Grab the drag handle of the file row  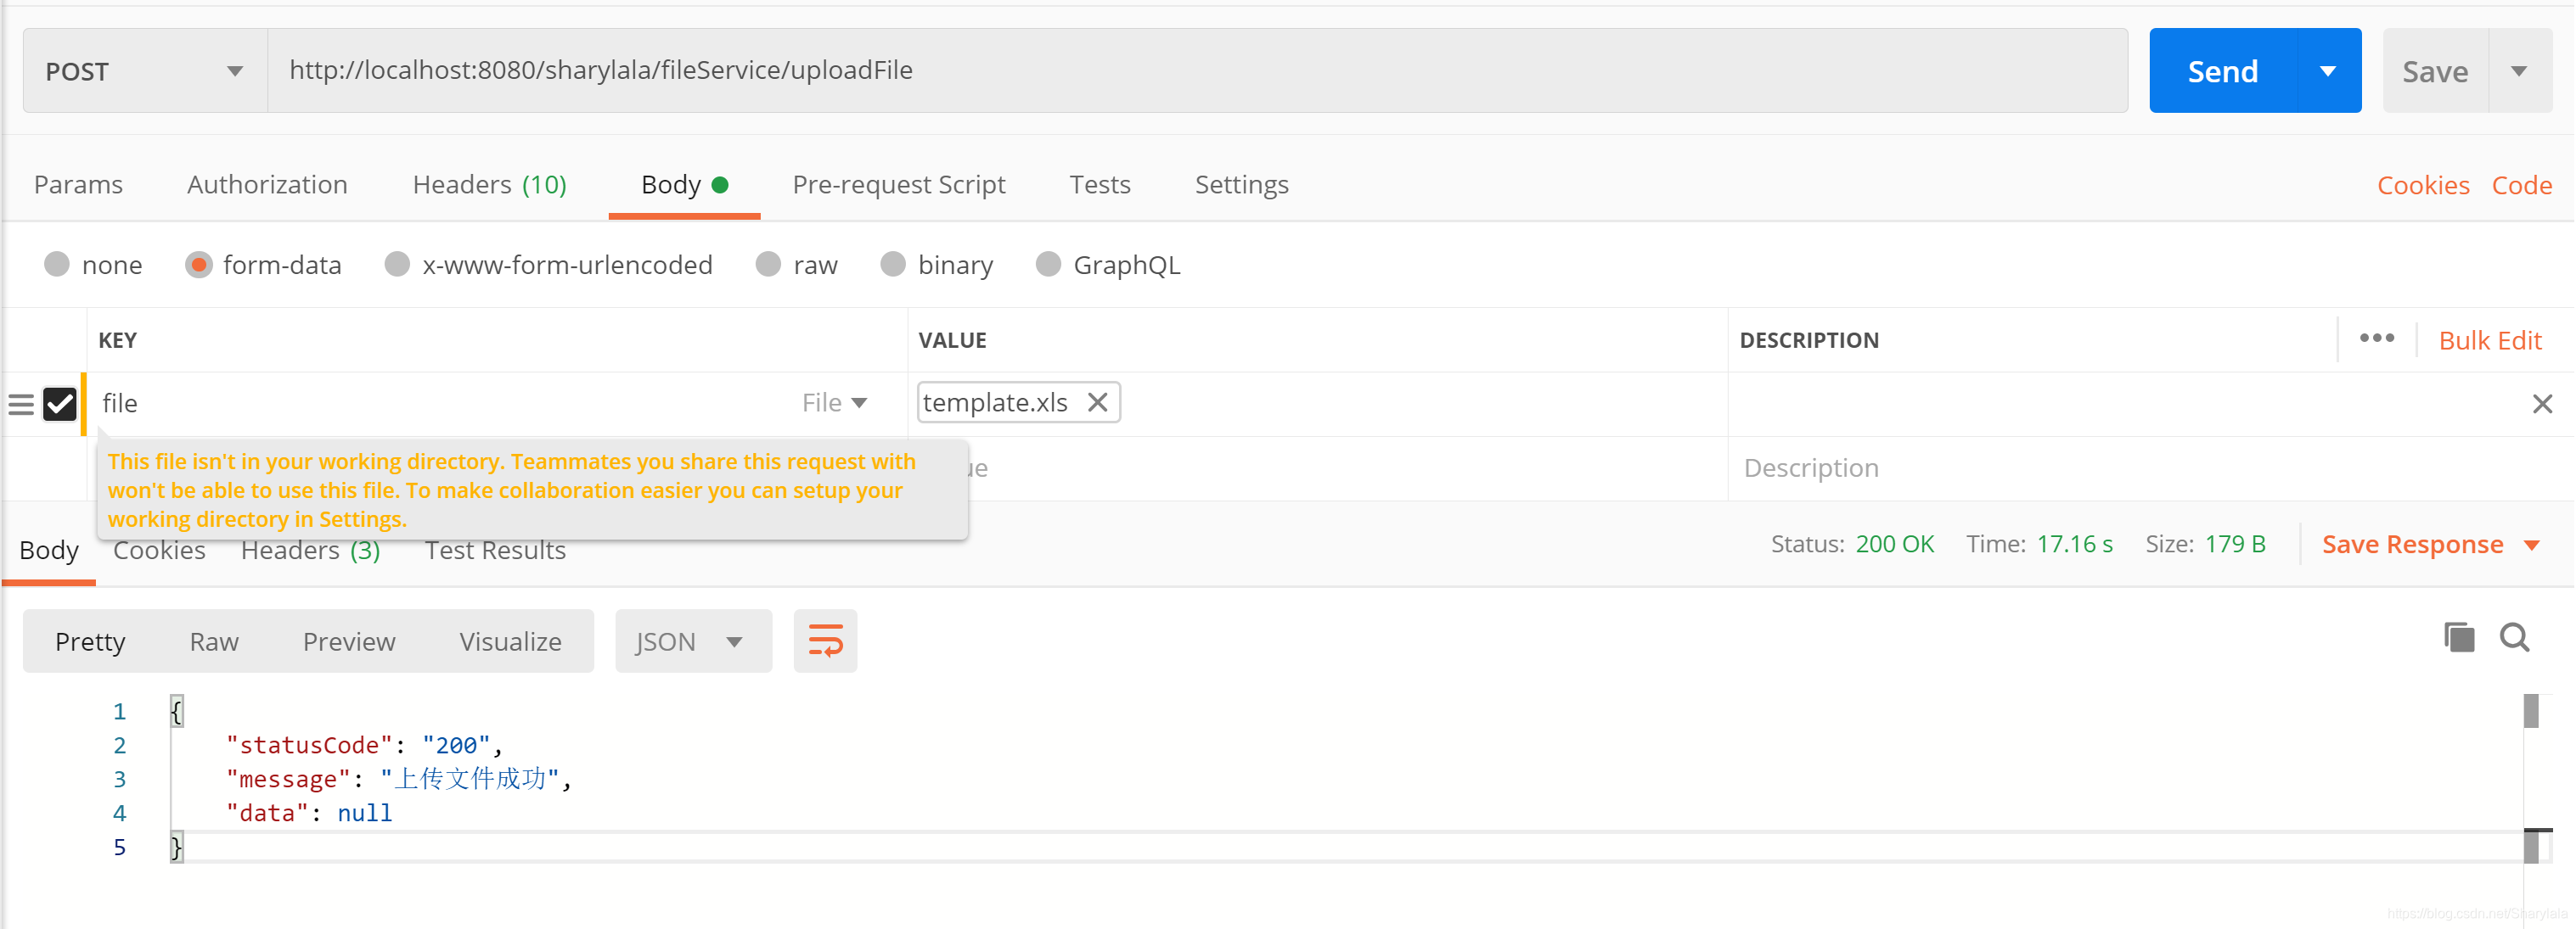pos(21,404)
